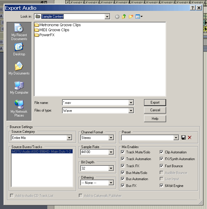The height and width of the screenshot is (209, 207).
Task: Open the Sample Rate dropdown
Action: (111, 152)
